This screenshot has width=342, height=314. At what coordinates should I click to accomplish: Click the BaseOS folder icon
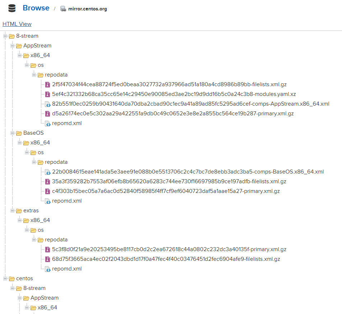tap(19, 133)
